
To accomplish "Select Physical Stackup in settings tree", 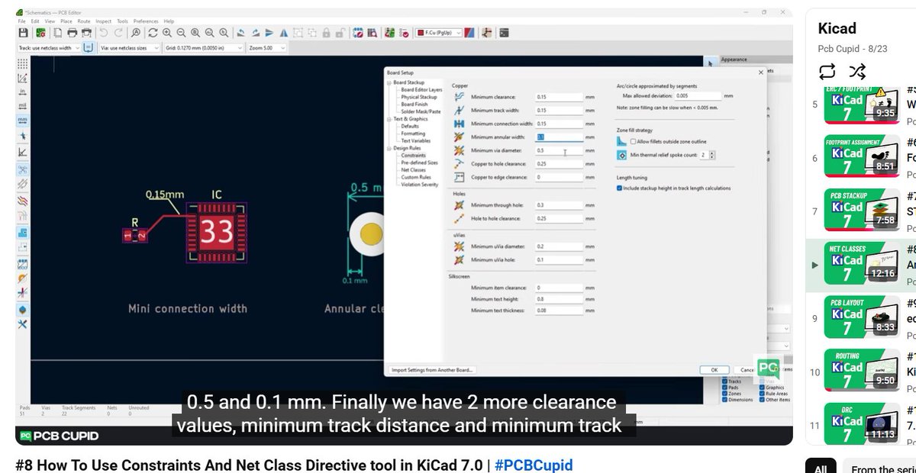I will coord(419,97).
